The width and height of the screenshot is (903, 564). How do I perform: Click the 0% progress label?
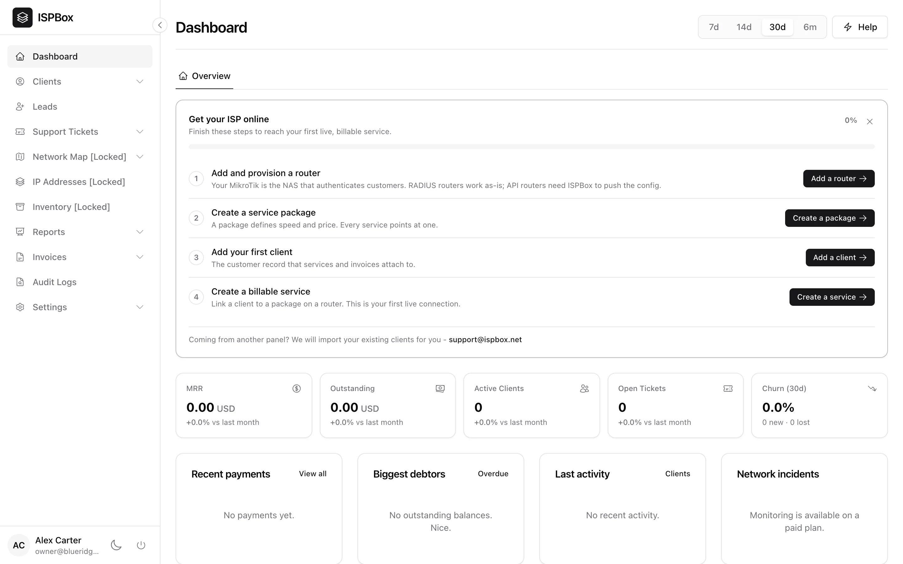coord(851,120)
